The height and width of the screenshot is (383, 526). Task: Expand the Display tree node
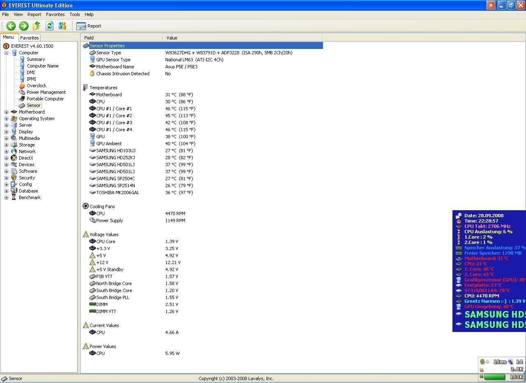click(x=6, y=132)
